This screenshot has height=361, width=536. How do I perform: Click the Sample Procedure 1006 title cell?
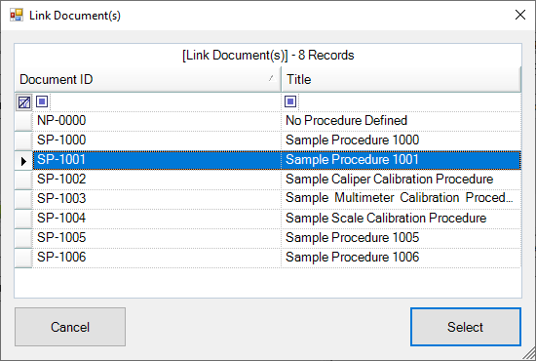tap(401, 258)
